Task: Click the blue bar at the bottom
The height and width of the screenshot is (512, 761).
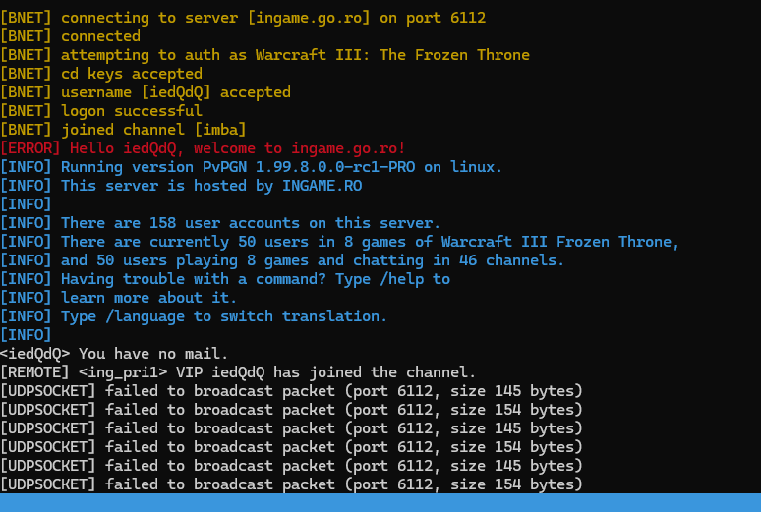Action: click(x=380, y=502)
